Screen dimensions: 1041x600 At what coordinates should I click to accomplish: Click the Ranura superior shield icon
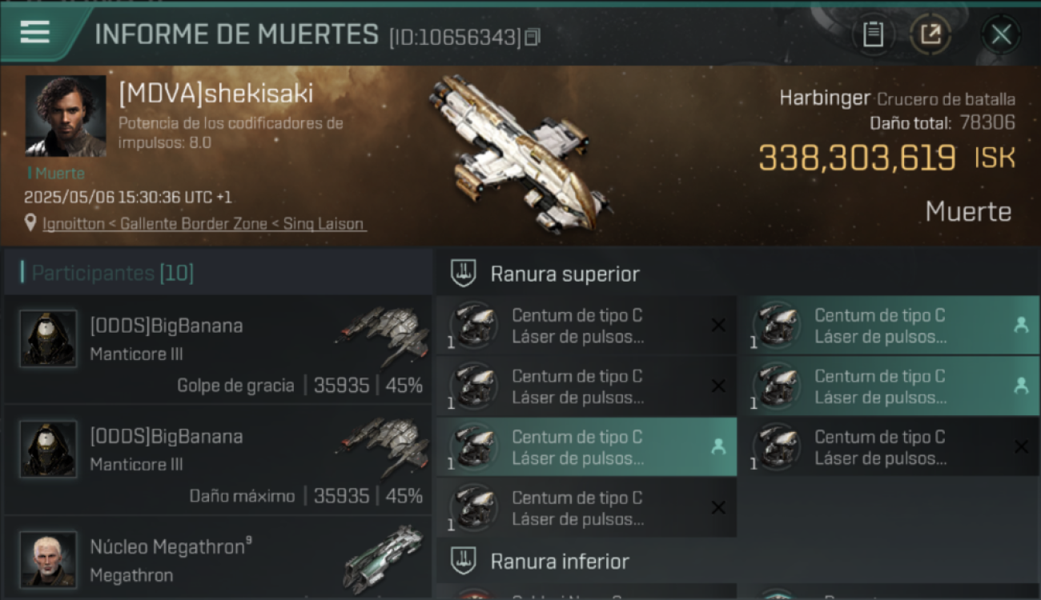(x=463, y=274)
